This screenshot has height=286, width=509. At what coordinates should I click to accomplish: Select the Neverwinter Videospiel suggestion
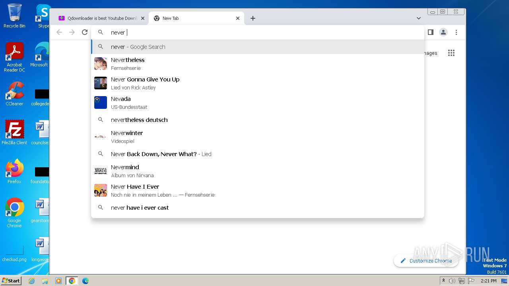(x=258, y=137)
